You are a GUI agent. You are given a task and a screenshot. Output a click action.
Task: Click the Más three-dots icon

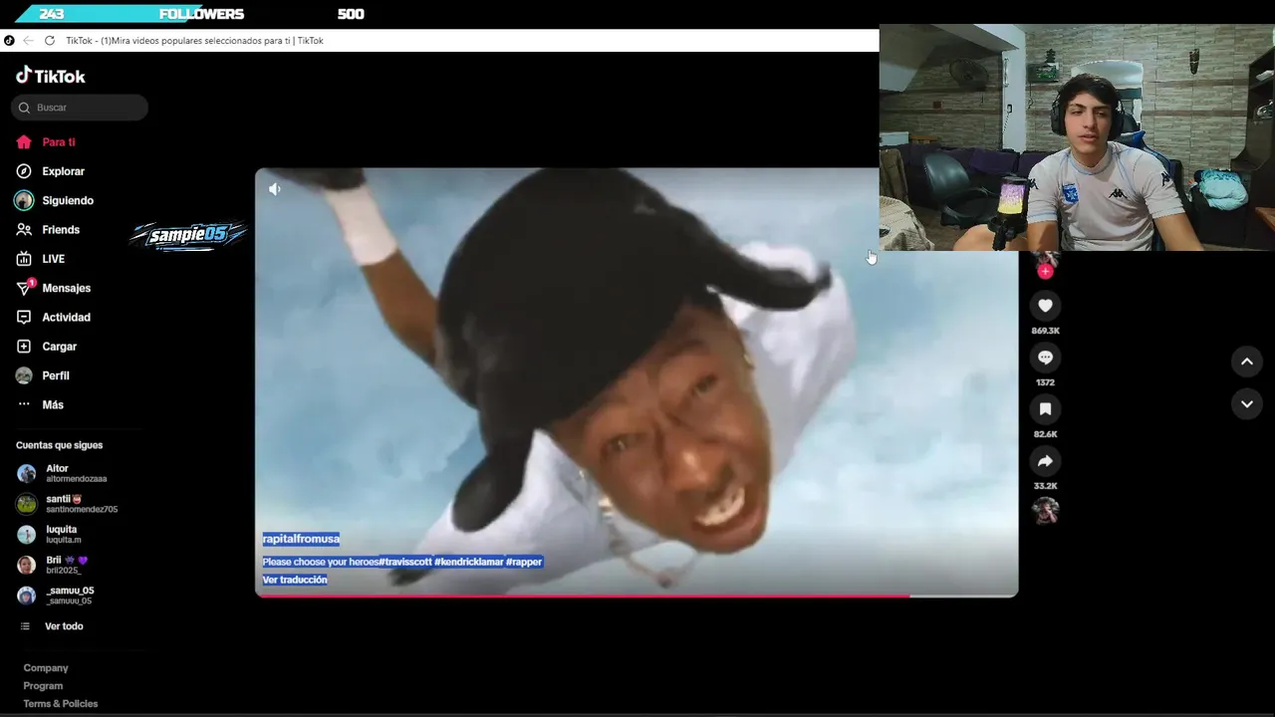[x=24, y=405]
